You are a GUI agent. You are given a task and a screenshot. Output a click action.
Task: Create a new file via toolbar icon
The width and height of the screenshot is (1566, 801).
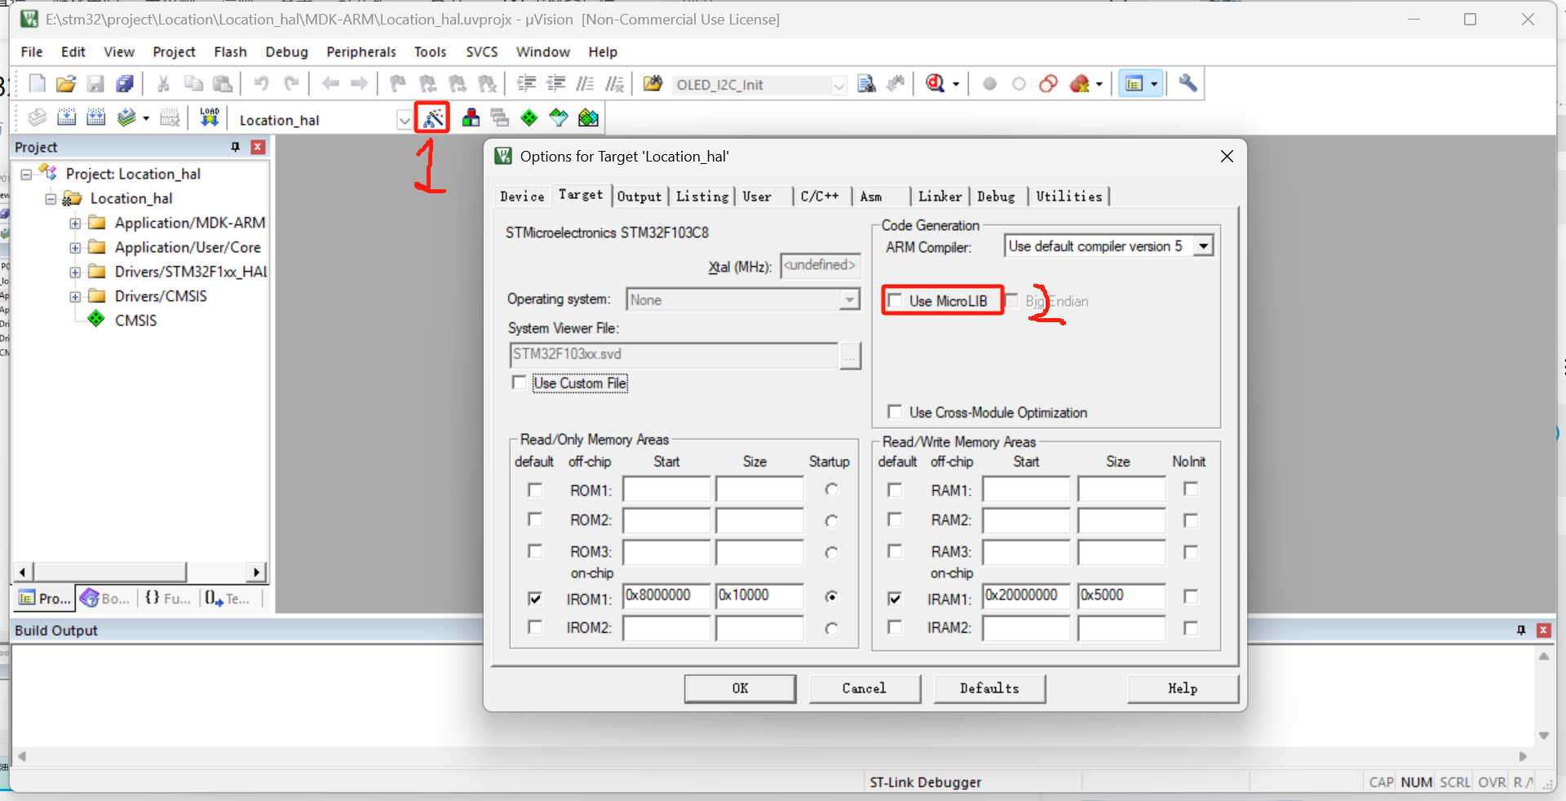tap(38, 84)
